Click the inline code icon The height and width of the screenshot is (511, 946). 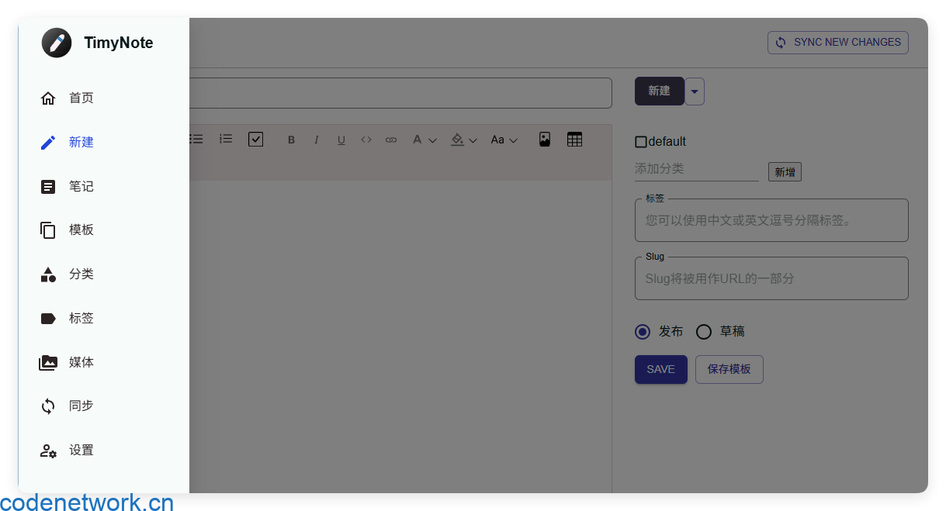click(366, 140)
